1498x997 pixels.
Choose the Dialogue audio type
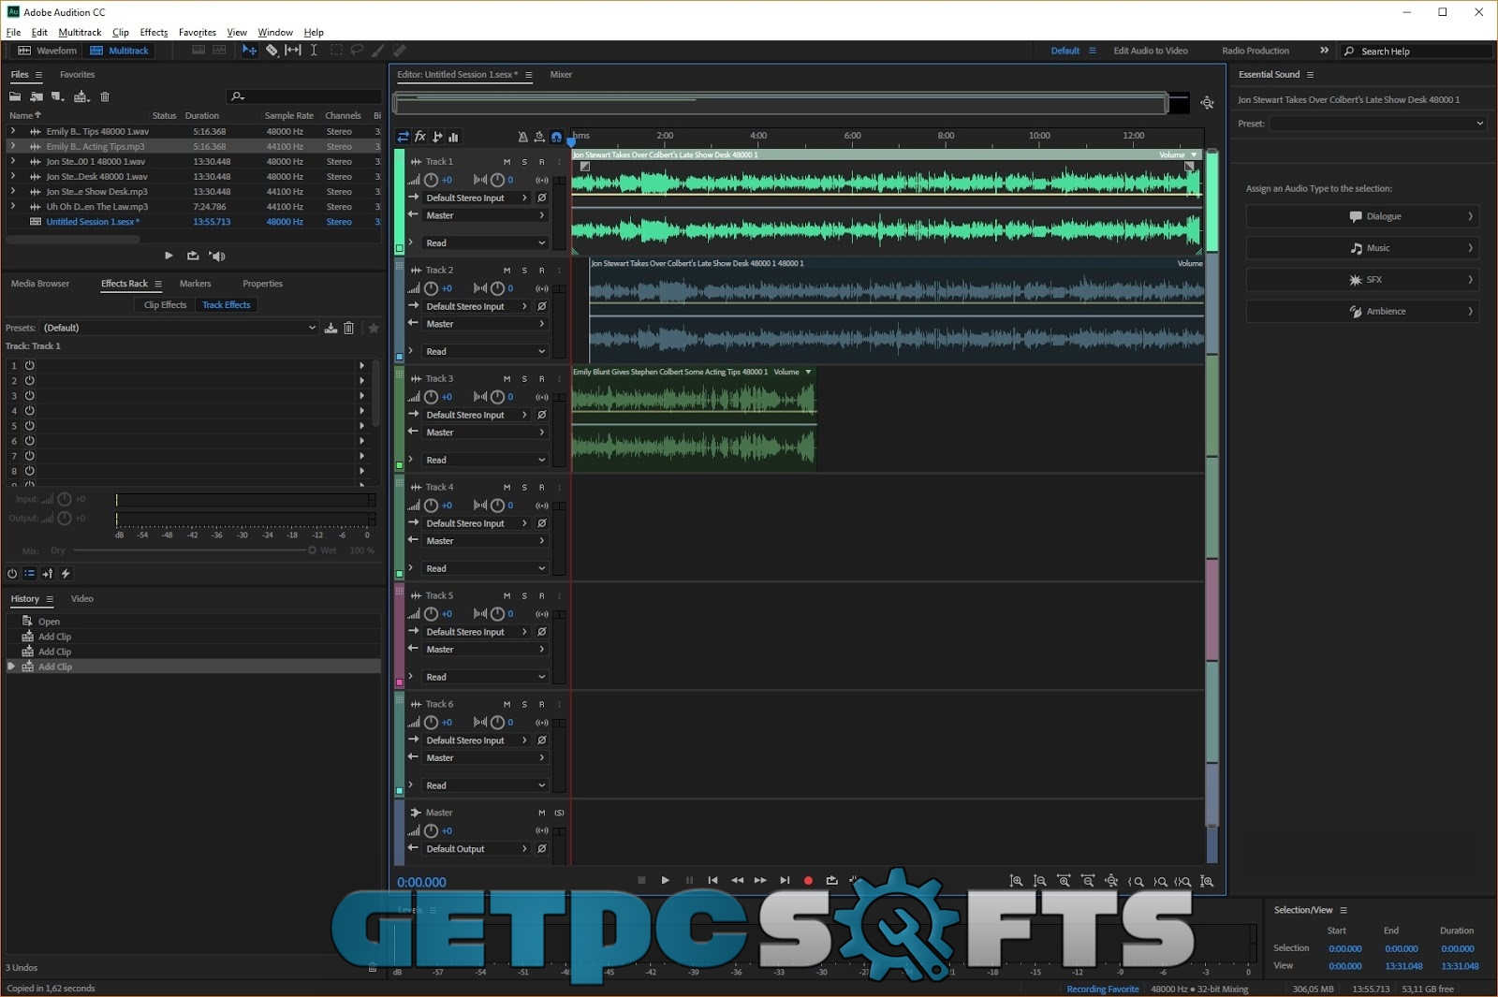tap(1362, 216)
